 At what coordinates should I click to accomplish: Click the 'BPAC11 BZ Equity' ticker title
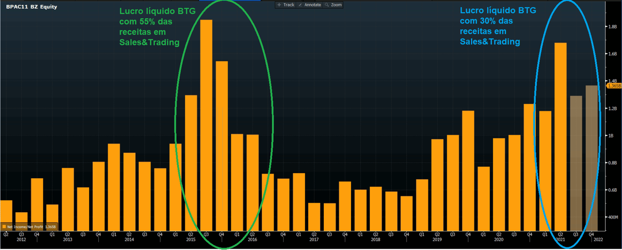click(31, 7)
